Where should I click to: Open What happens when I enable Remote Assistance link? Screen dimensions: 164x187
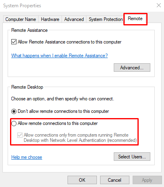pyautogui.click(x=59, y=56)
